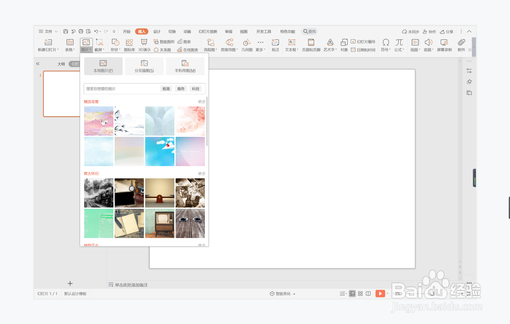The image size is (510, 324).
Task: Expand the Shapes (形状) dropdown
Action: 115,45
